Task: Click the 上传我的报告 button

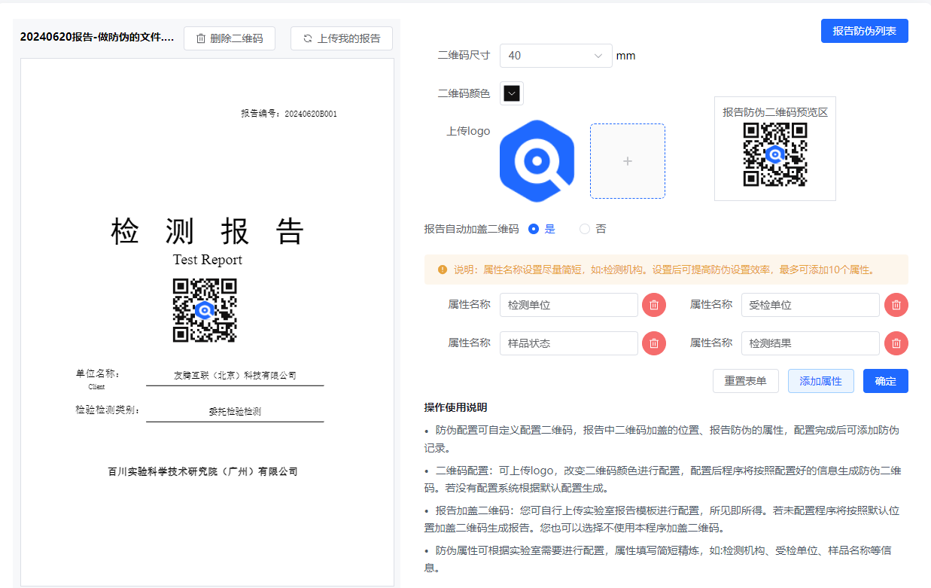Action: coord(341,38)
